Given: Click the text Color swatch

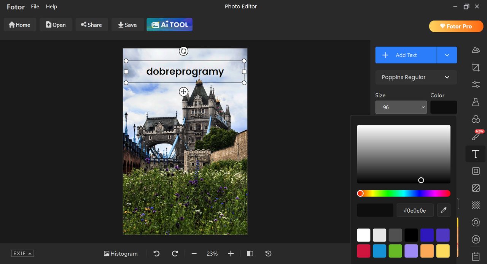Looking at the screenshot, I should [444, 107].
